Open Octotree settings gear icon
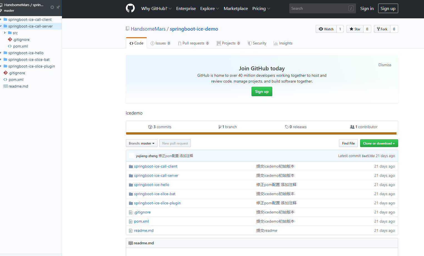The image size is (424, 256). 52,7
